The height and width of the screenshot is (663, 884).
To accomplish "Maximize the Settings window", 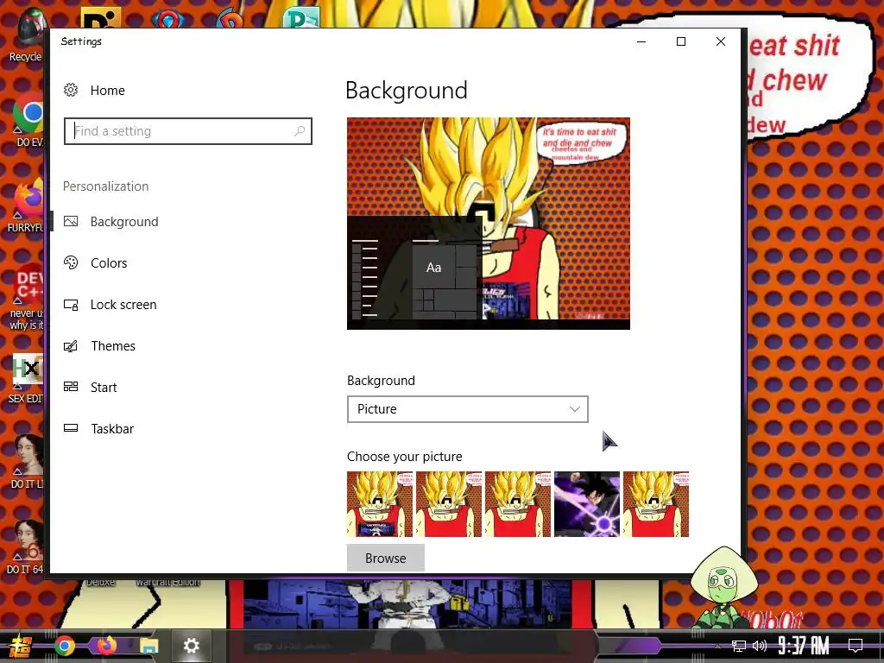I will pos(681,41).
